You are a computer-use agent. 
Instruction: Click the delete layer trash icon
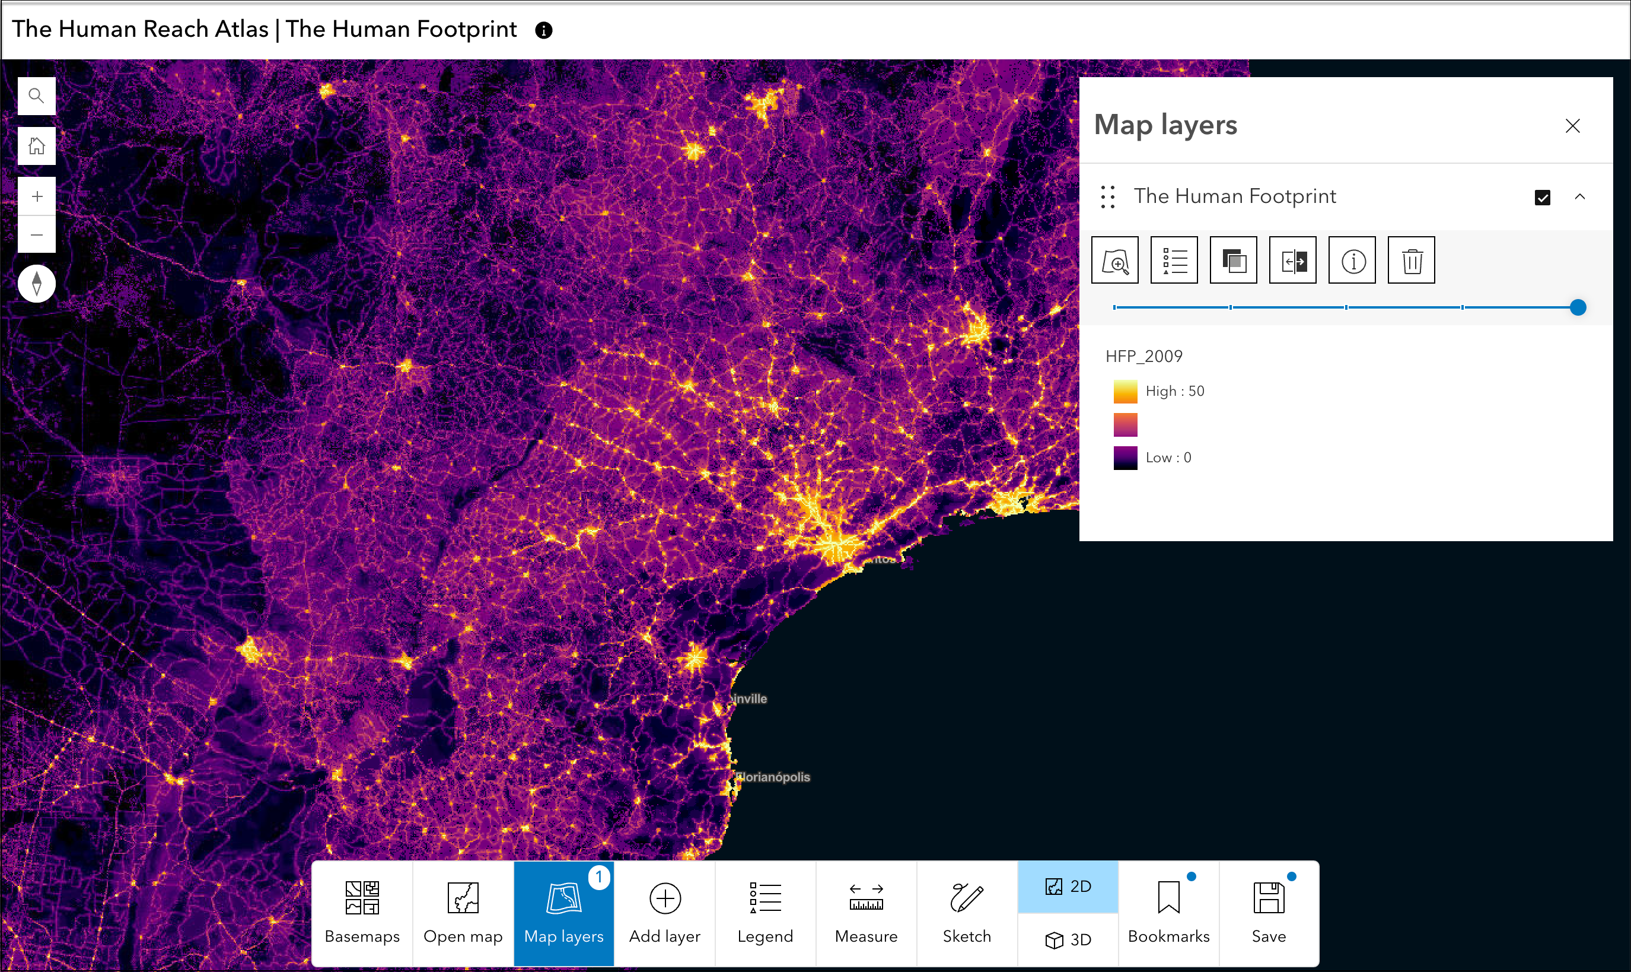1412,259
